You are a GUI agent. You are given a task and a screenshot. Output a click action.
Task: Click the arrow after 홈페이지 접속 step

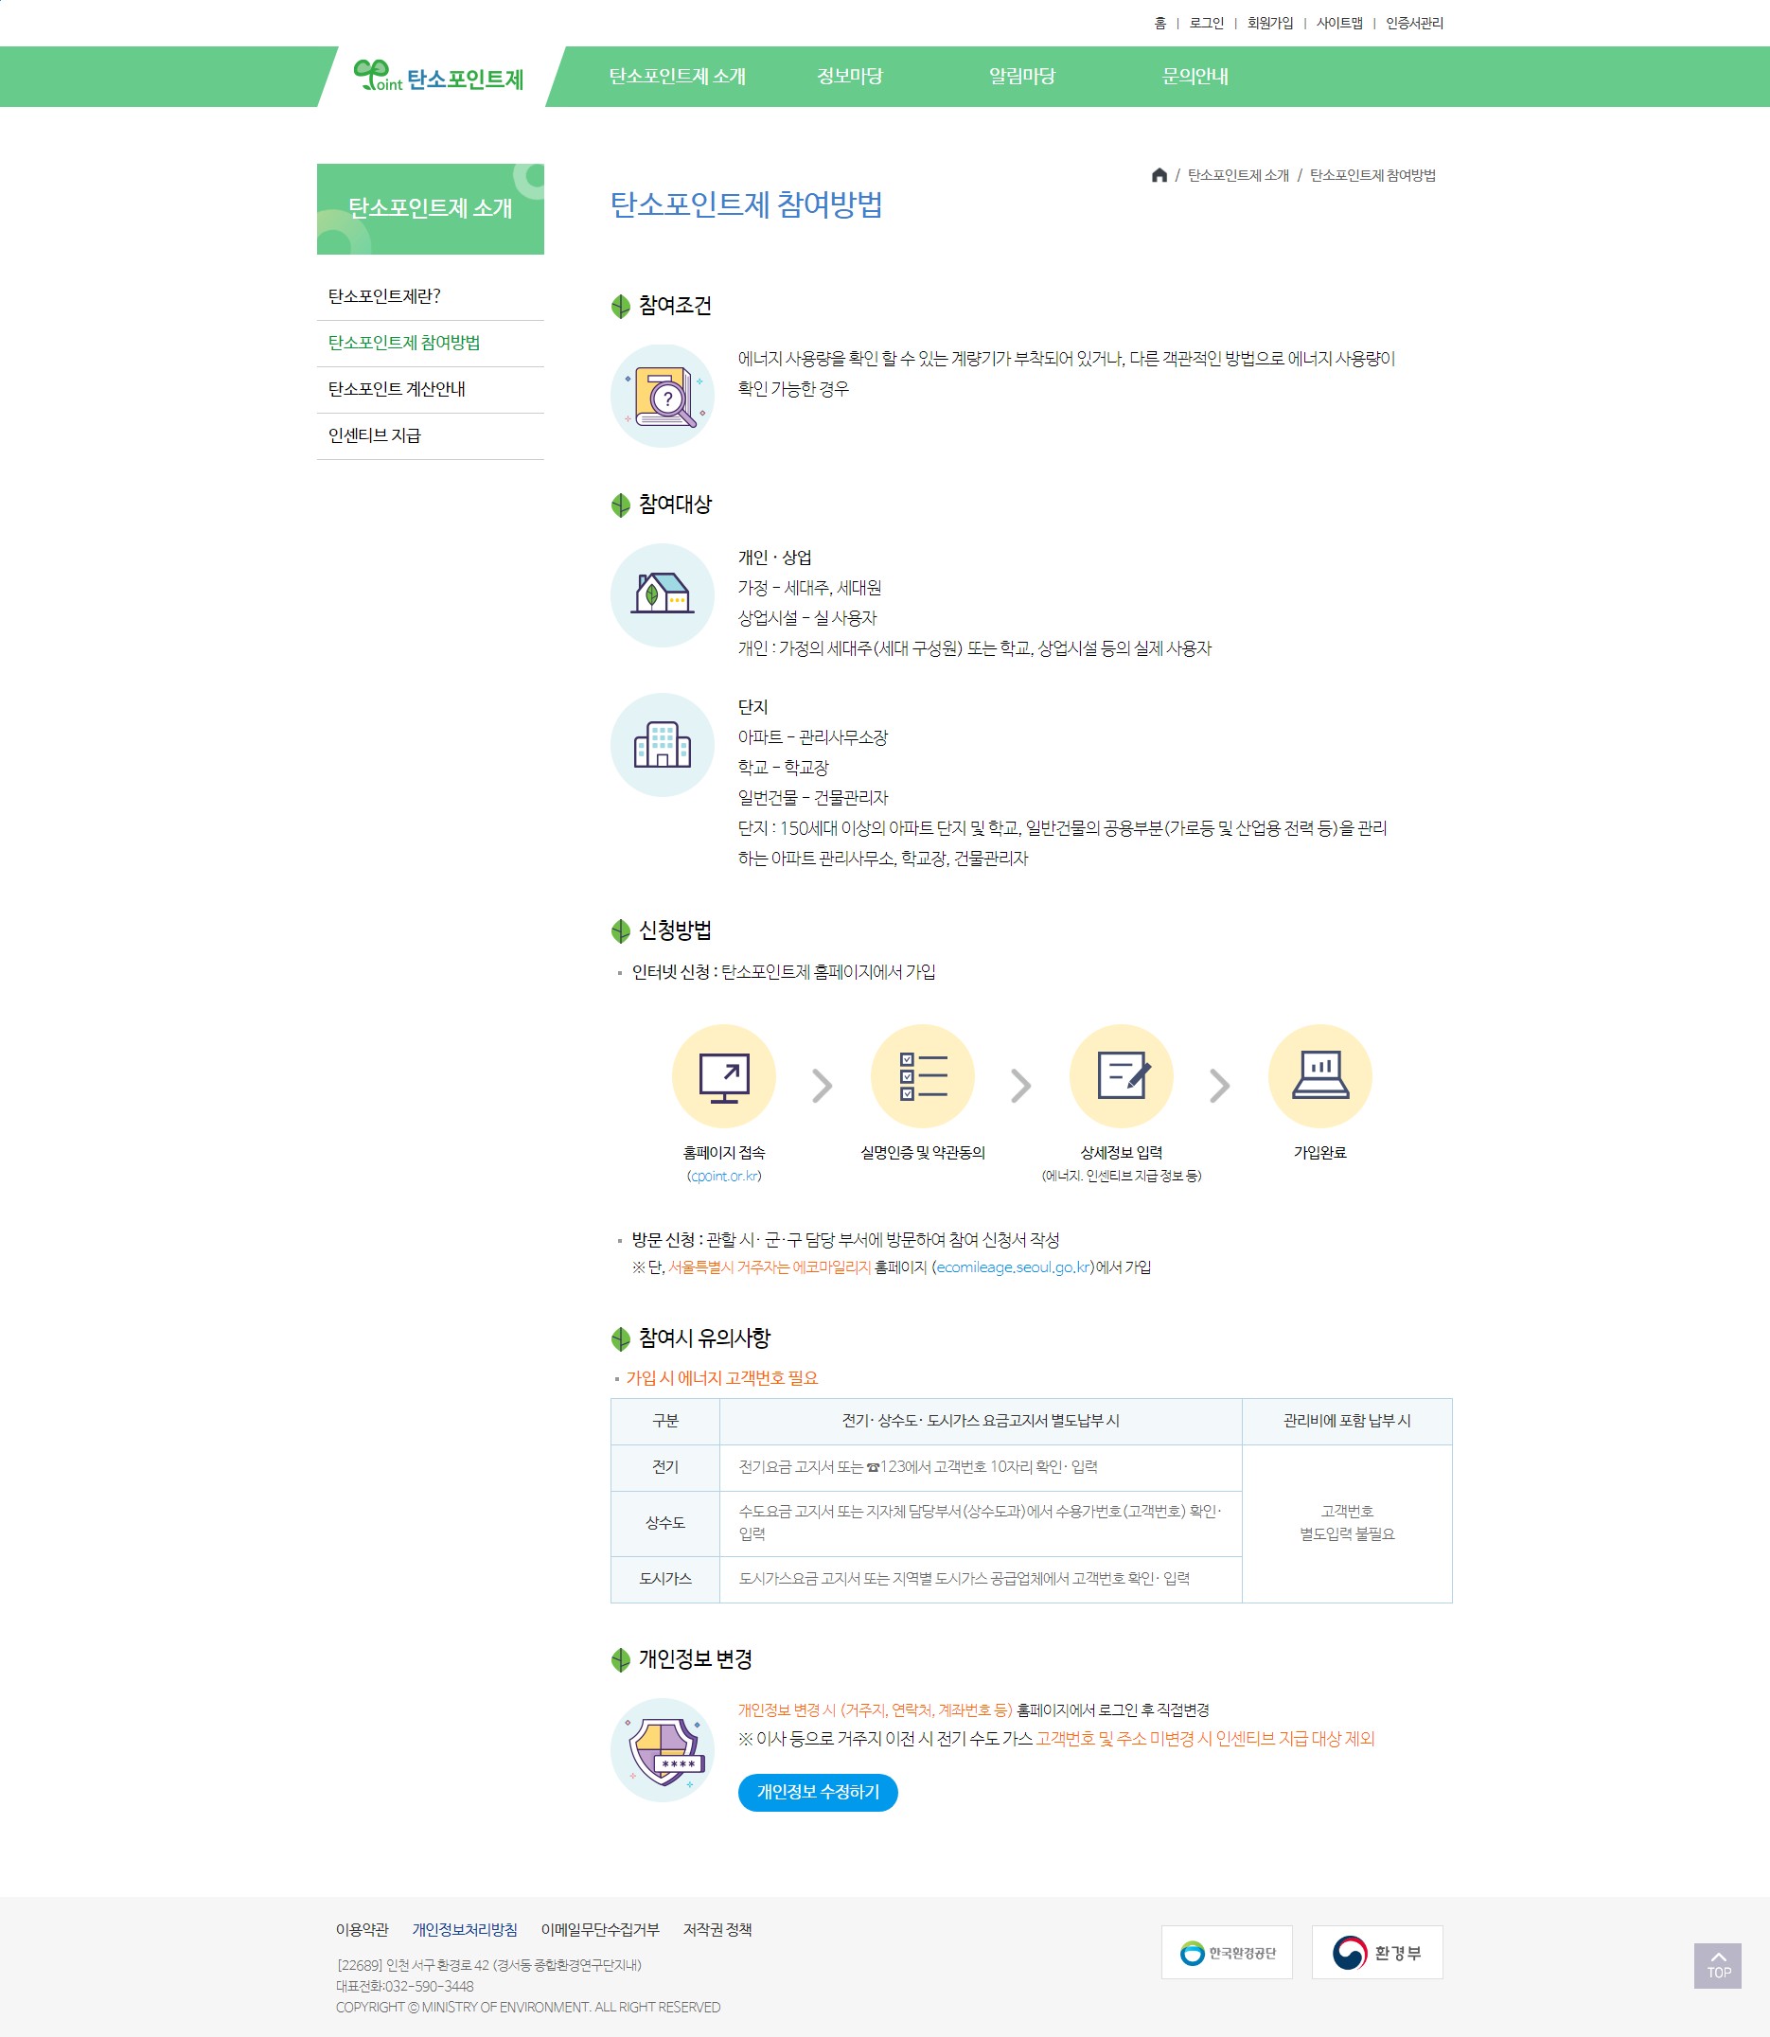point(822,1086)
